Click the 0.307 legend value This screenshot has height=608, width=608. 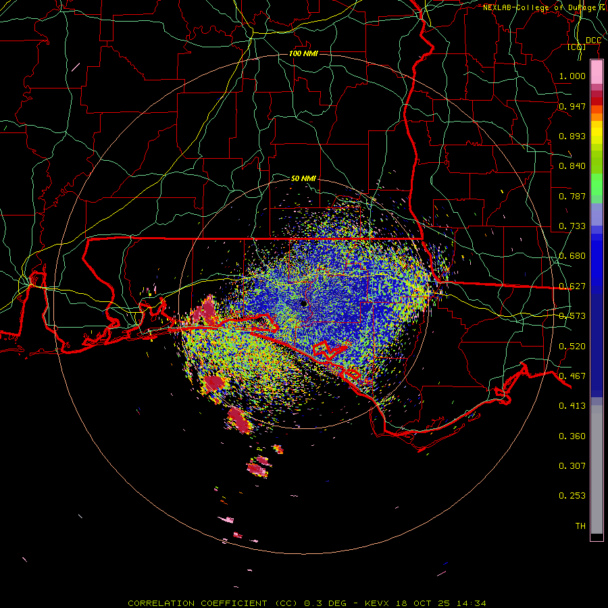click(x=572, y=466)
